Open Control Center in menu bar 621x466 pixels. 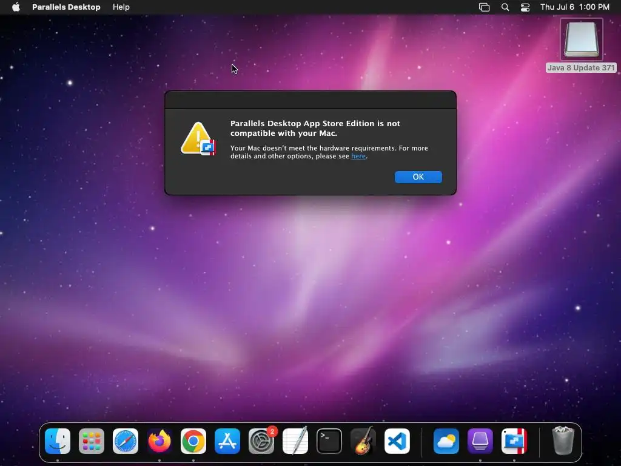[x=525, y=7]
